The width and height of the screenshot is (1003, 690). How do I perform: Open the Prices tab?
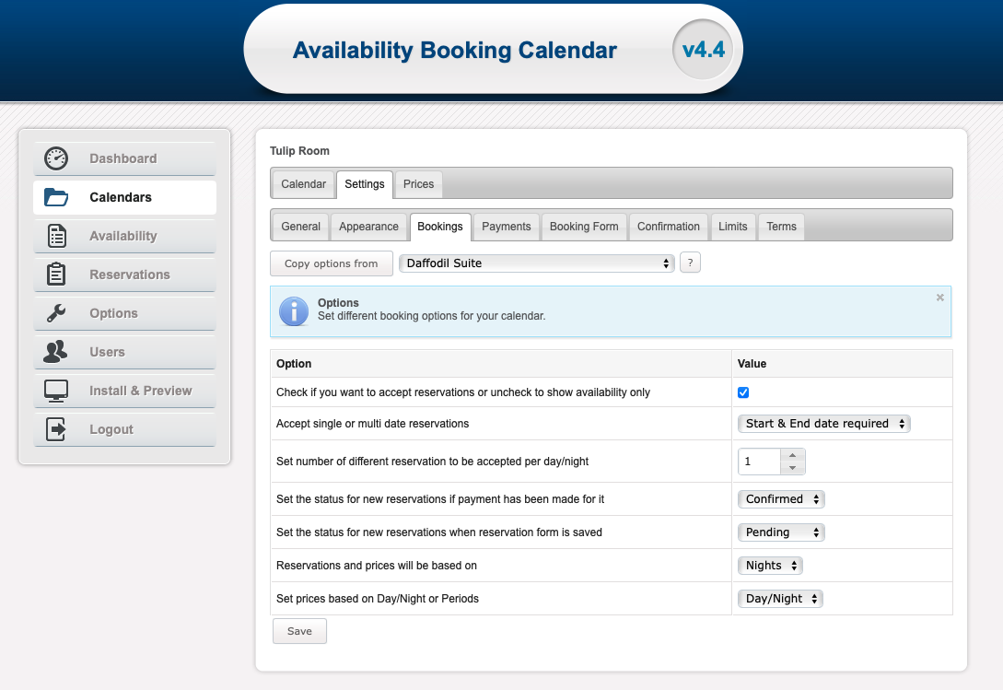click(418, 184)
